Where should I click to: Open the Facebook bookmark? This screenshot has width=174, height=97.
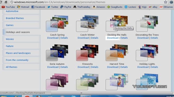[38, 7]
